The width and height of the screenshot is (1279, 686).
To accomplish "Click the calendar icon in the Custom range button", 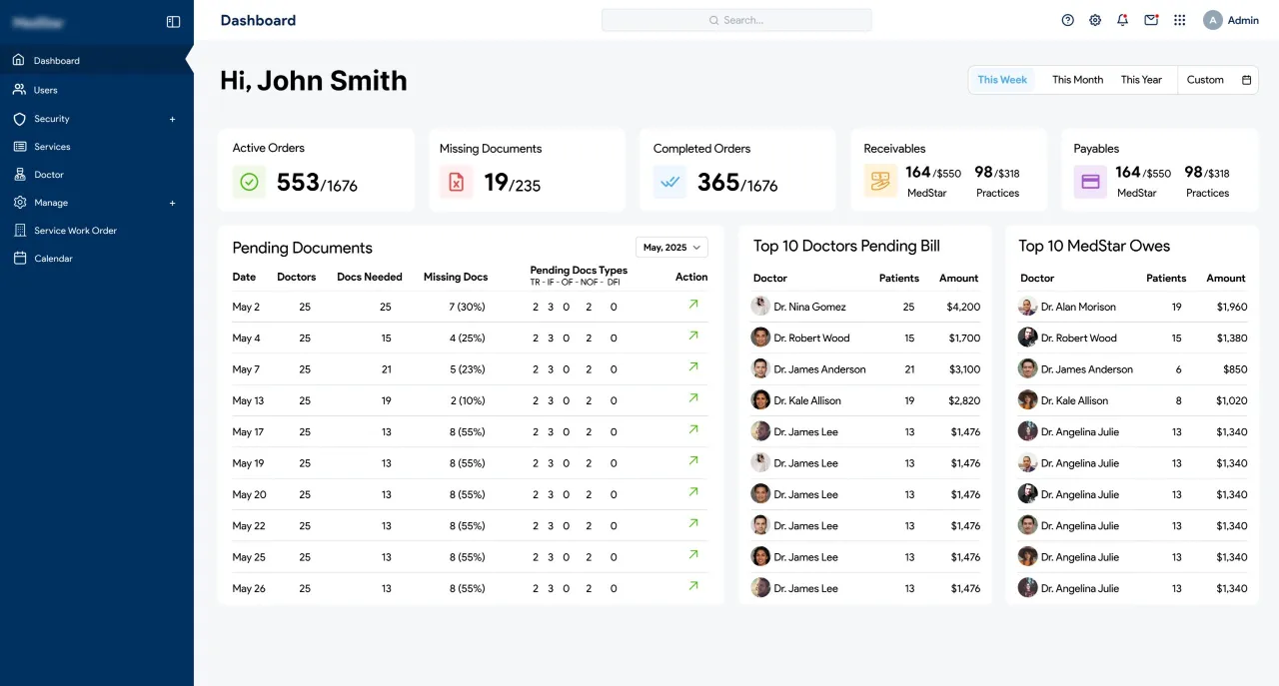I will click(x=1246, y=80).
